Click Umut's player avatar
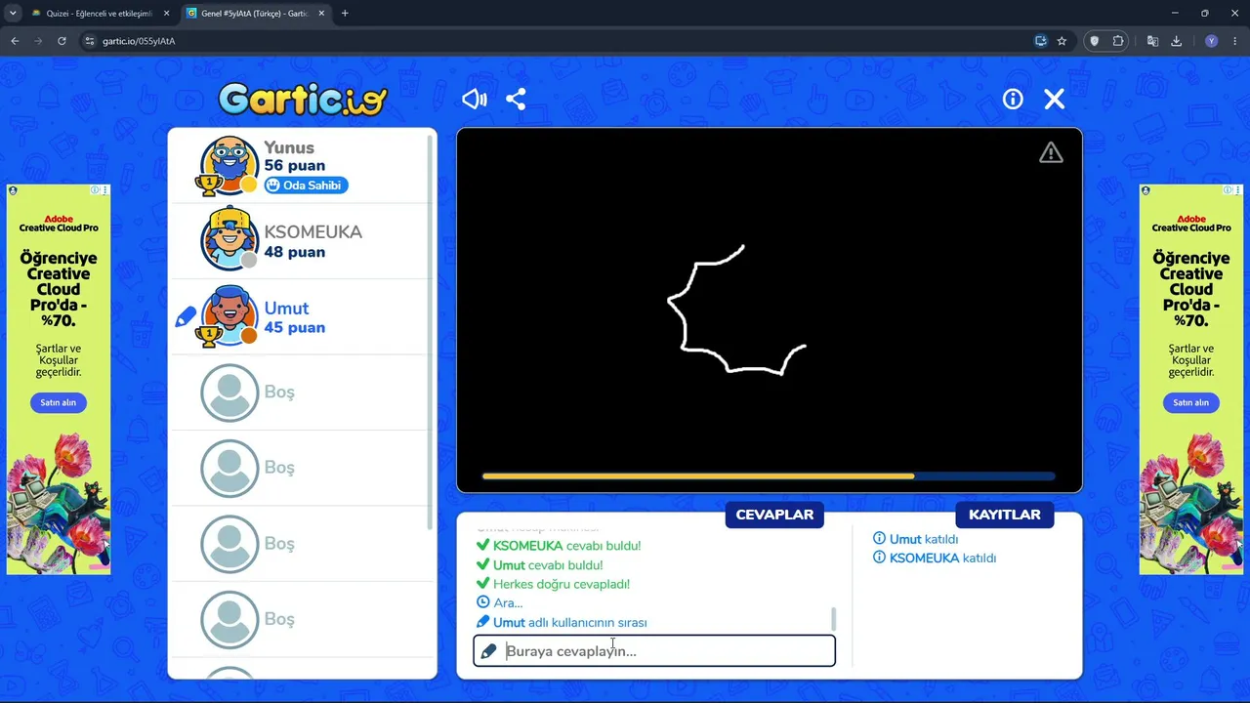 click(x=229, y=316)
